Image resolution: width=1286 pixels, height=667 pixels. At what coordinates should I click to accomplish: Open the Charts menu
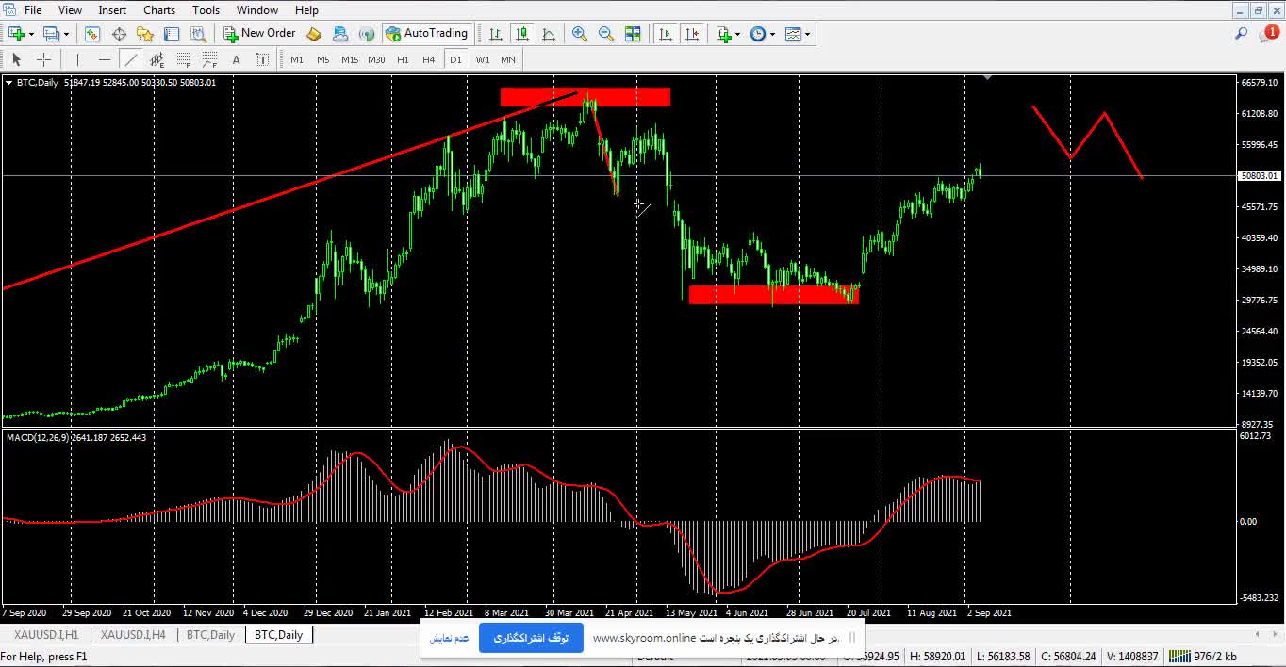(158, 10)
